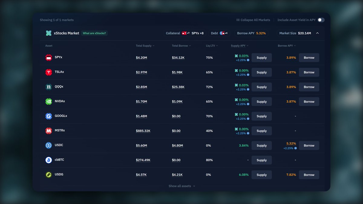The image size is (363, 204).
Task: Collapse All Markets
Action: 253,20
